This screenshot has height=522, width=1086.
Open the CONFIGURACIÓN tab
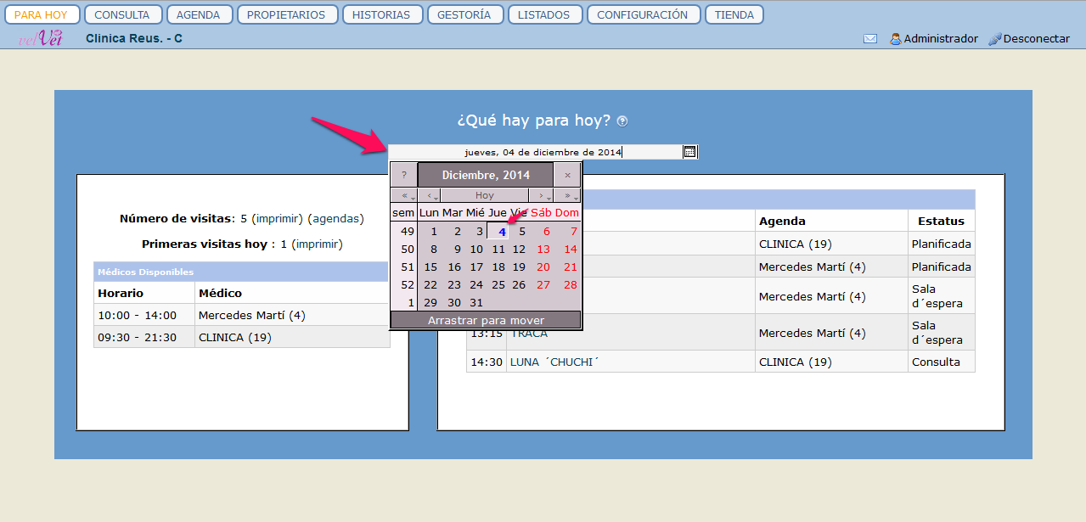tap(642, 14)
